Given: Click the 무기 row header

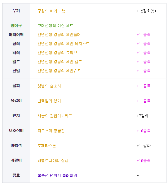Looking at the screenshot, I should (x=16, y=11).
